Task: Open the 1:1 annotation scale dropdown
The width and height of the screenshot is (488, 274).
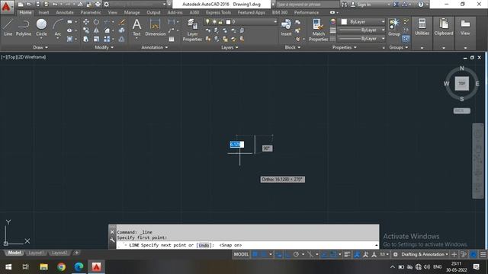Action: coord(384,254)
